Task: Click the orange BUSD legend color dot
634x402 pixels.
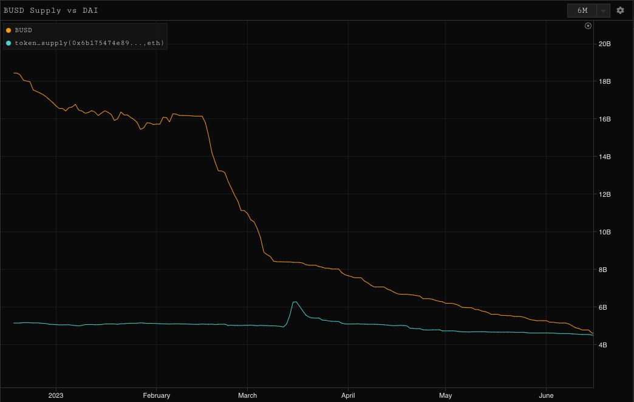Action: pyautogui.click(x=9, y=30)
